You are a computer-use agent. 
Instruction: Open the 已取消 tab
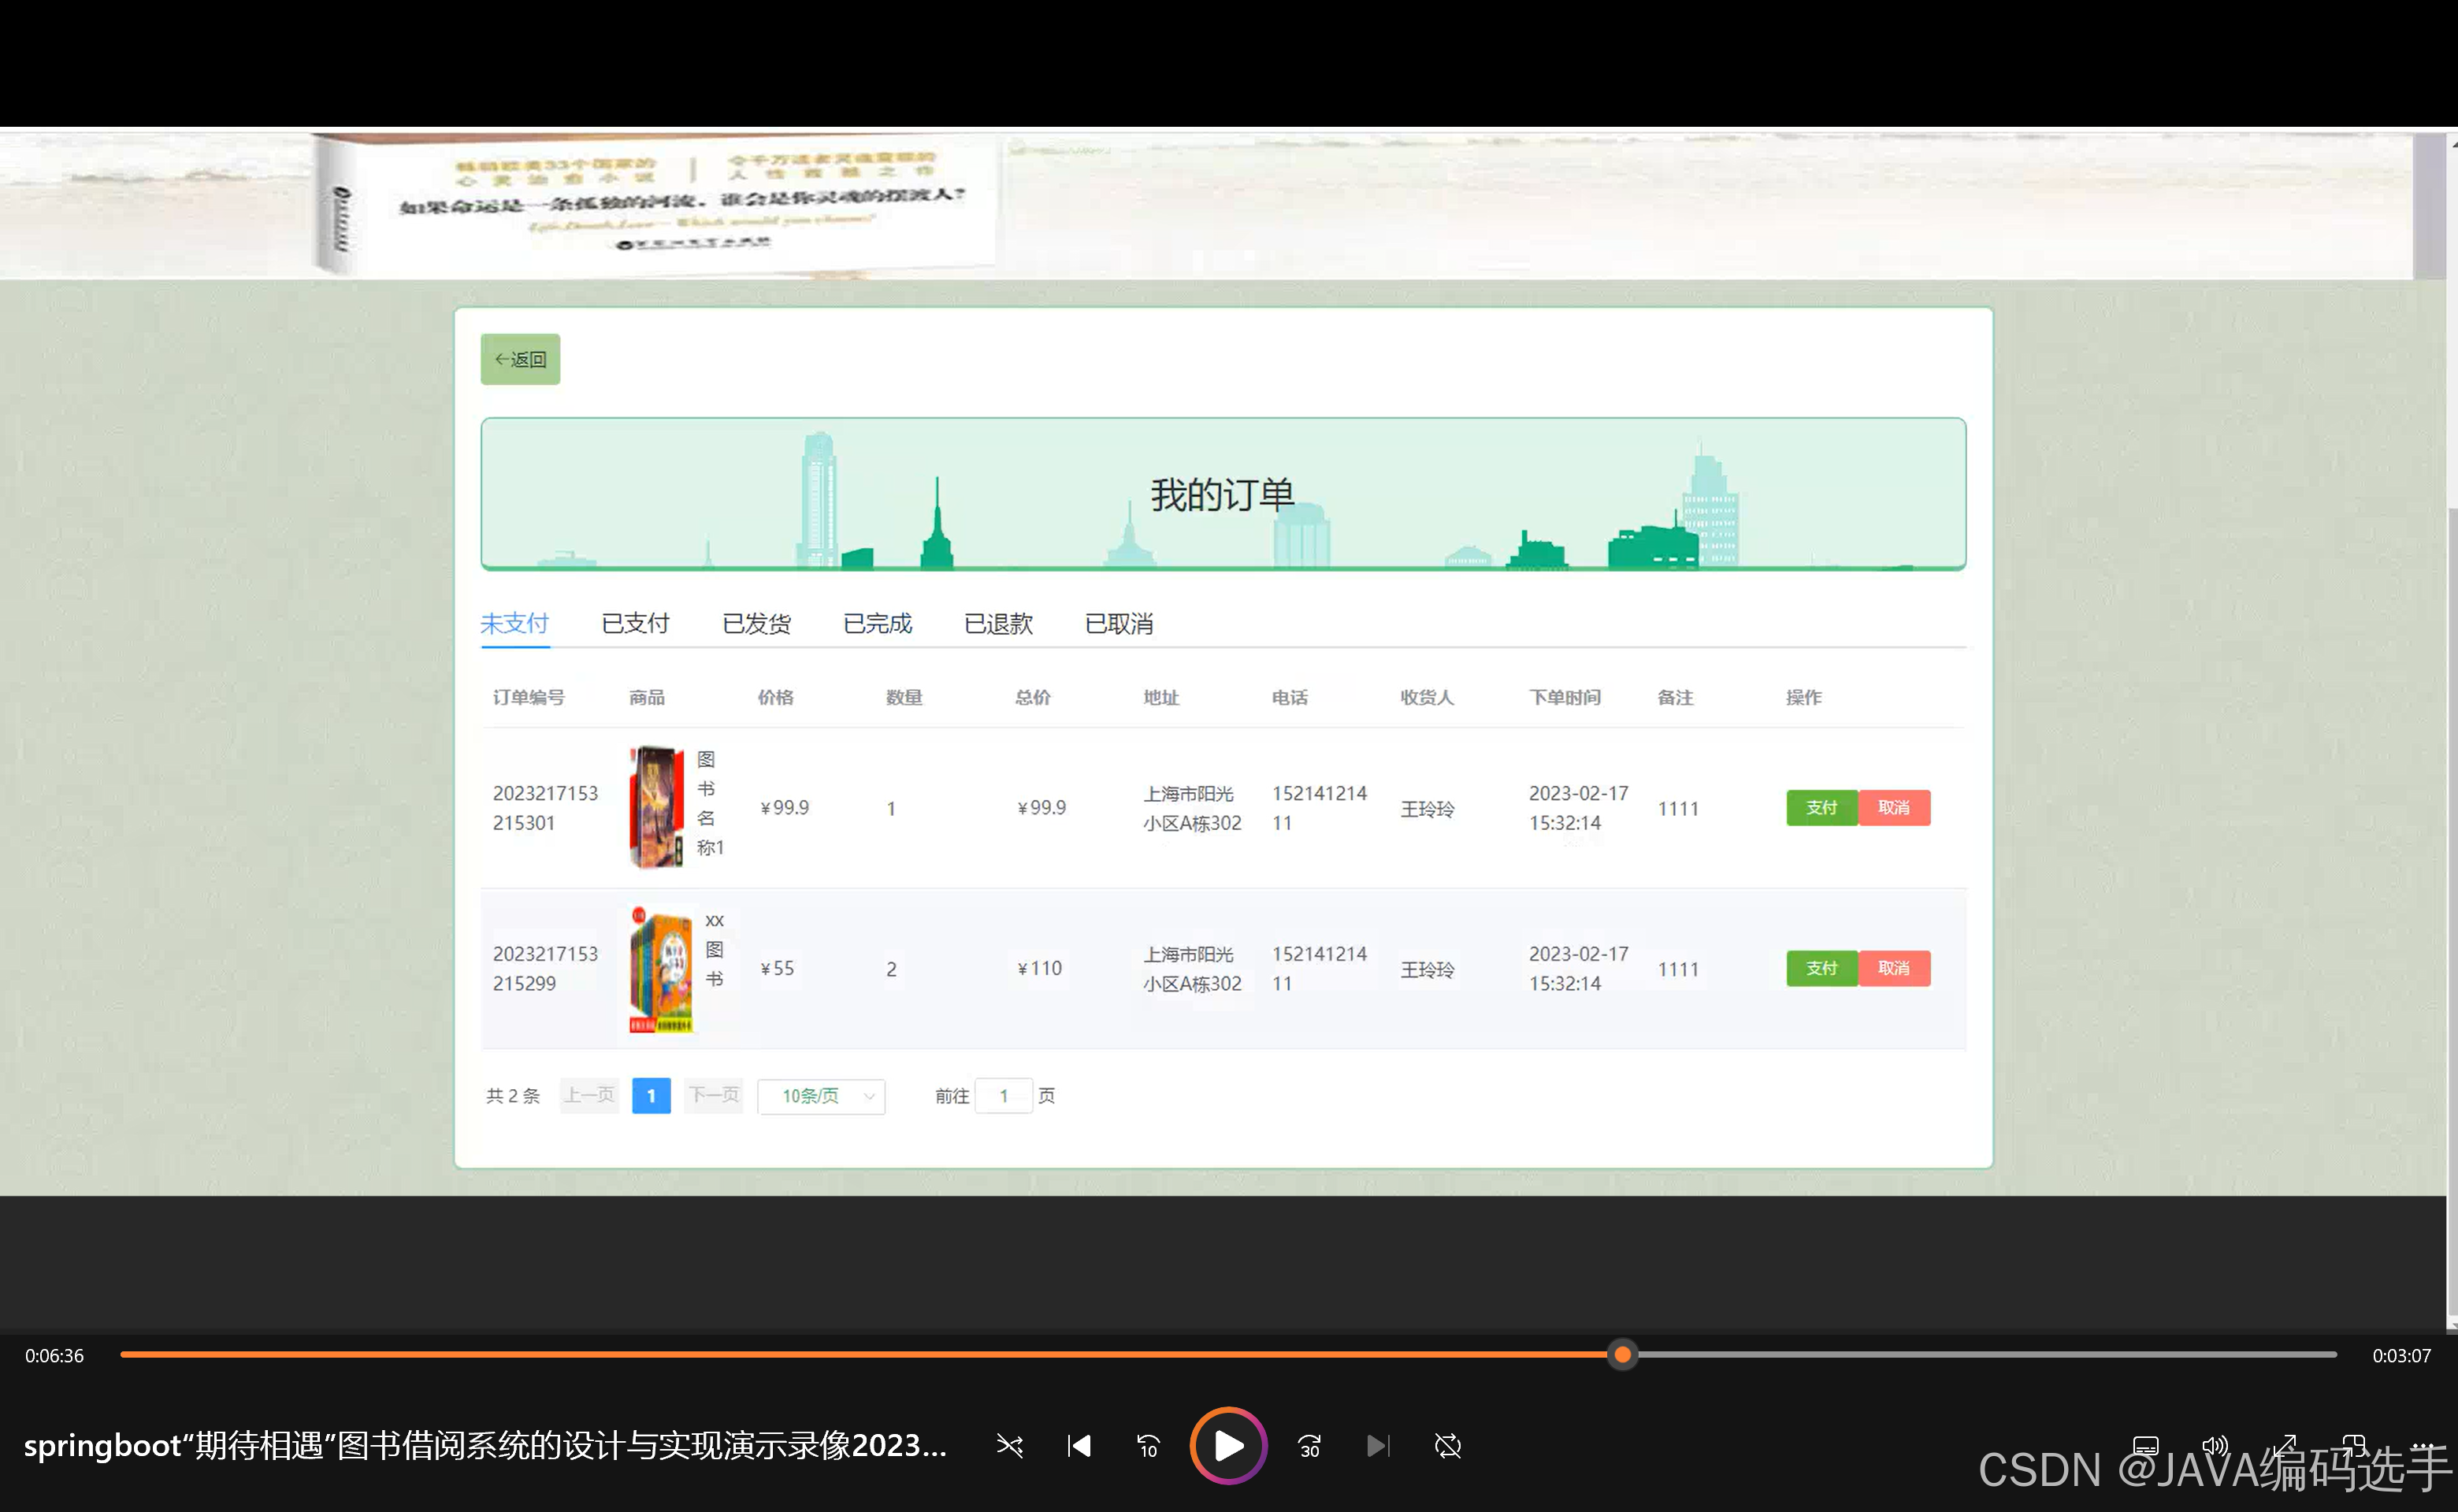pos(1119,624)
